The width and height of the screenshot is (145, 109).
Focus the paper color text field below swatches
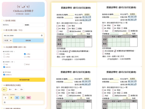(23, 102)
